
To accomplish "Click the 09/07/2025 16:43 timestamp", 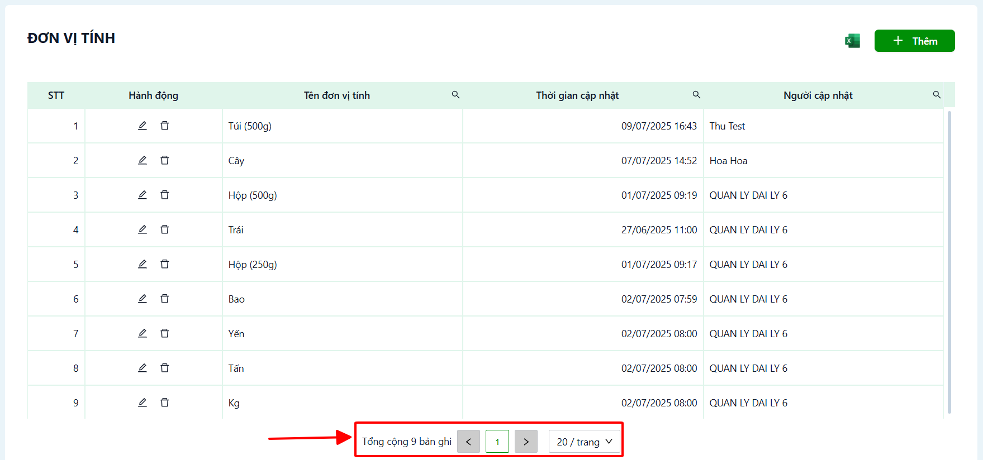I will 659,126.
